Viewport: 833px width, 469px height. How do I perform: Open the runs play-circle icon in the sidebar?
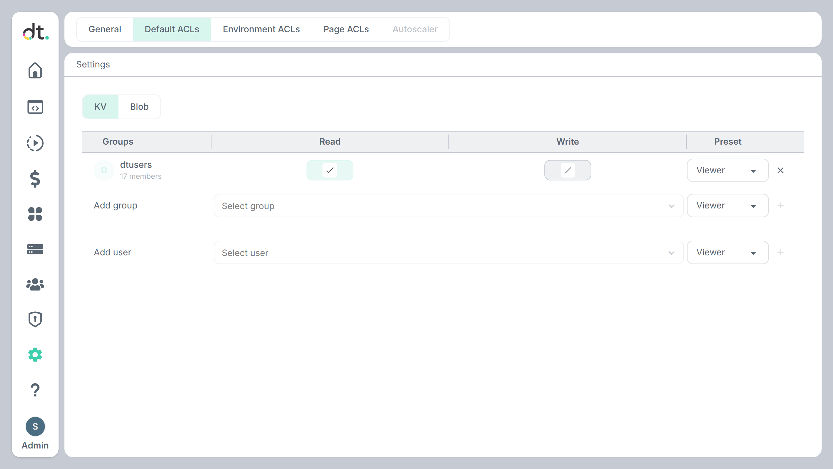coord(35,143)
